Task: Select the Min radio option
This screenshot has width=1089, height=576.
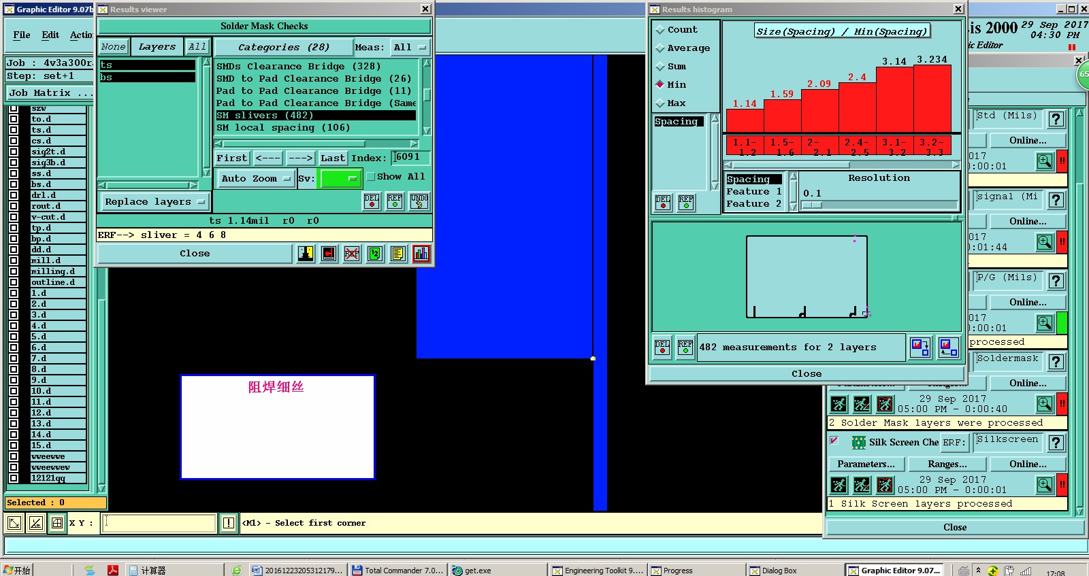Action: pos(660,84)
